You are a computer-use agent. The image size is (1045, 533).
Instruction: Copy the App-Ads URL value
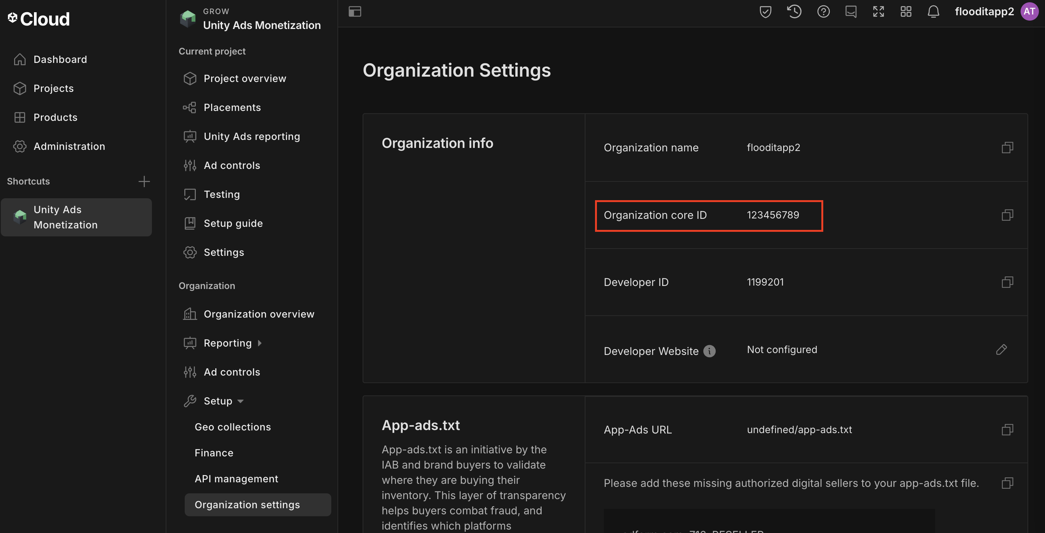(1007, 430)
